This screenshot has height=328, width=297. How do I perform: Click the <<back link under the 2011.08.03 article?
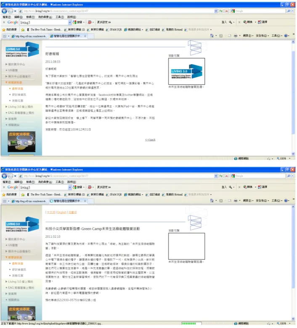coord(150,140)
